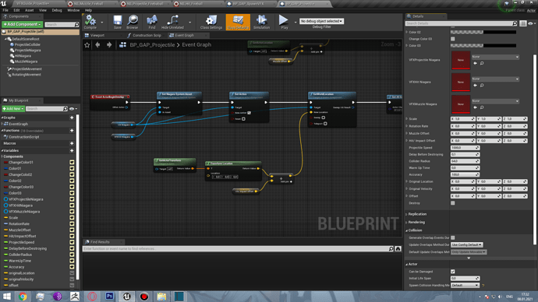Expand the Replication section

pos(417,214)
